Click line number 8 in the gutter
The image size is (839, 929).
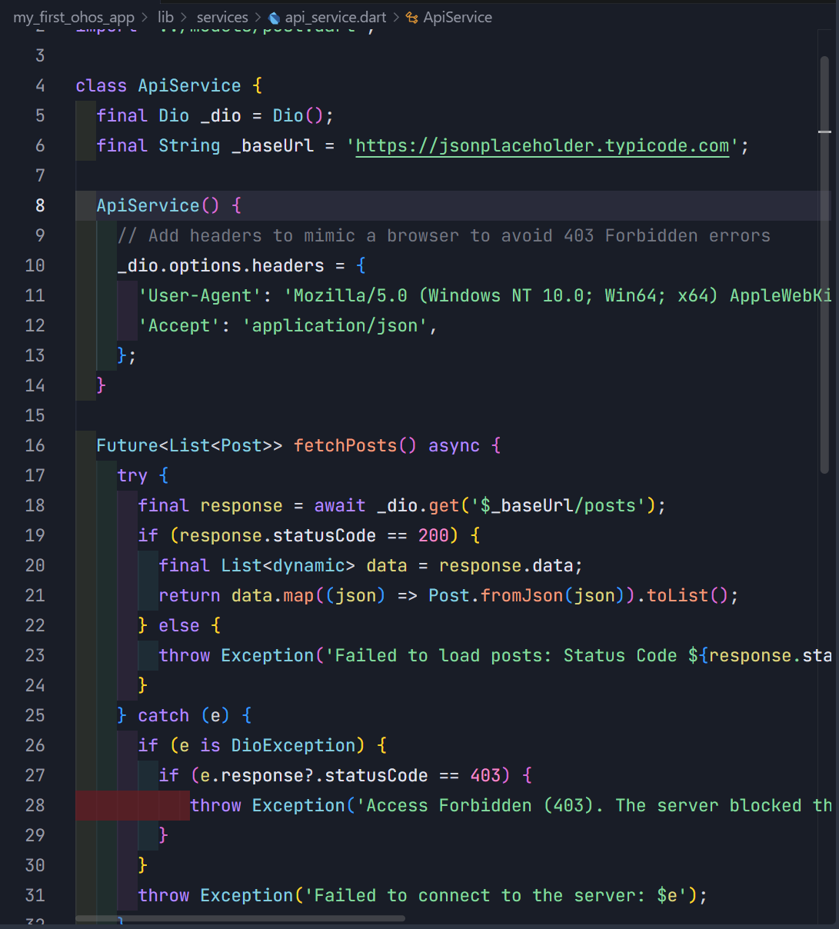pos(40,205)
